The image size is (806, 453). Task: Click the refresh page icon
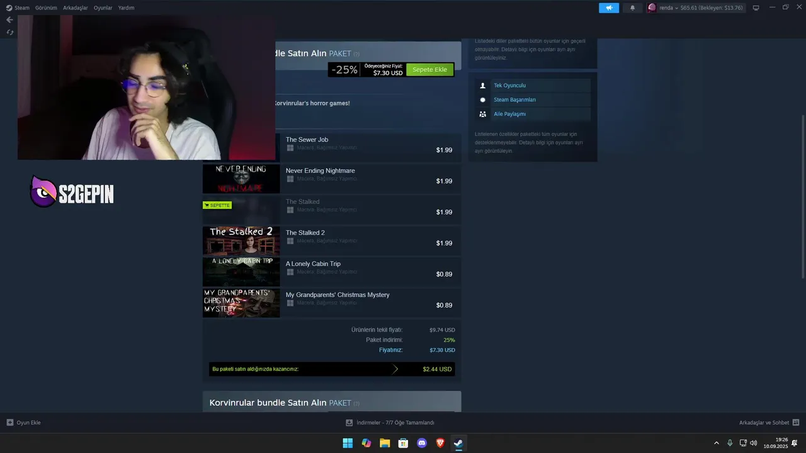click(x=9, y=32)
